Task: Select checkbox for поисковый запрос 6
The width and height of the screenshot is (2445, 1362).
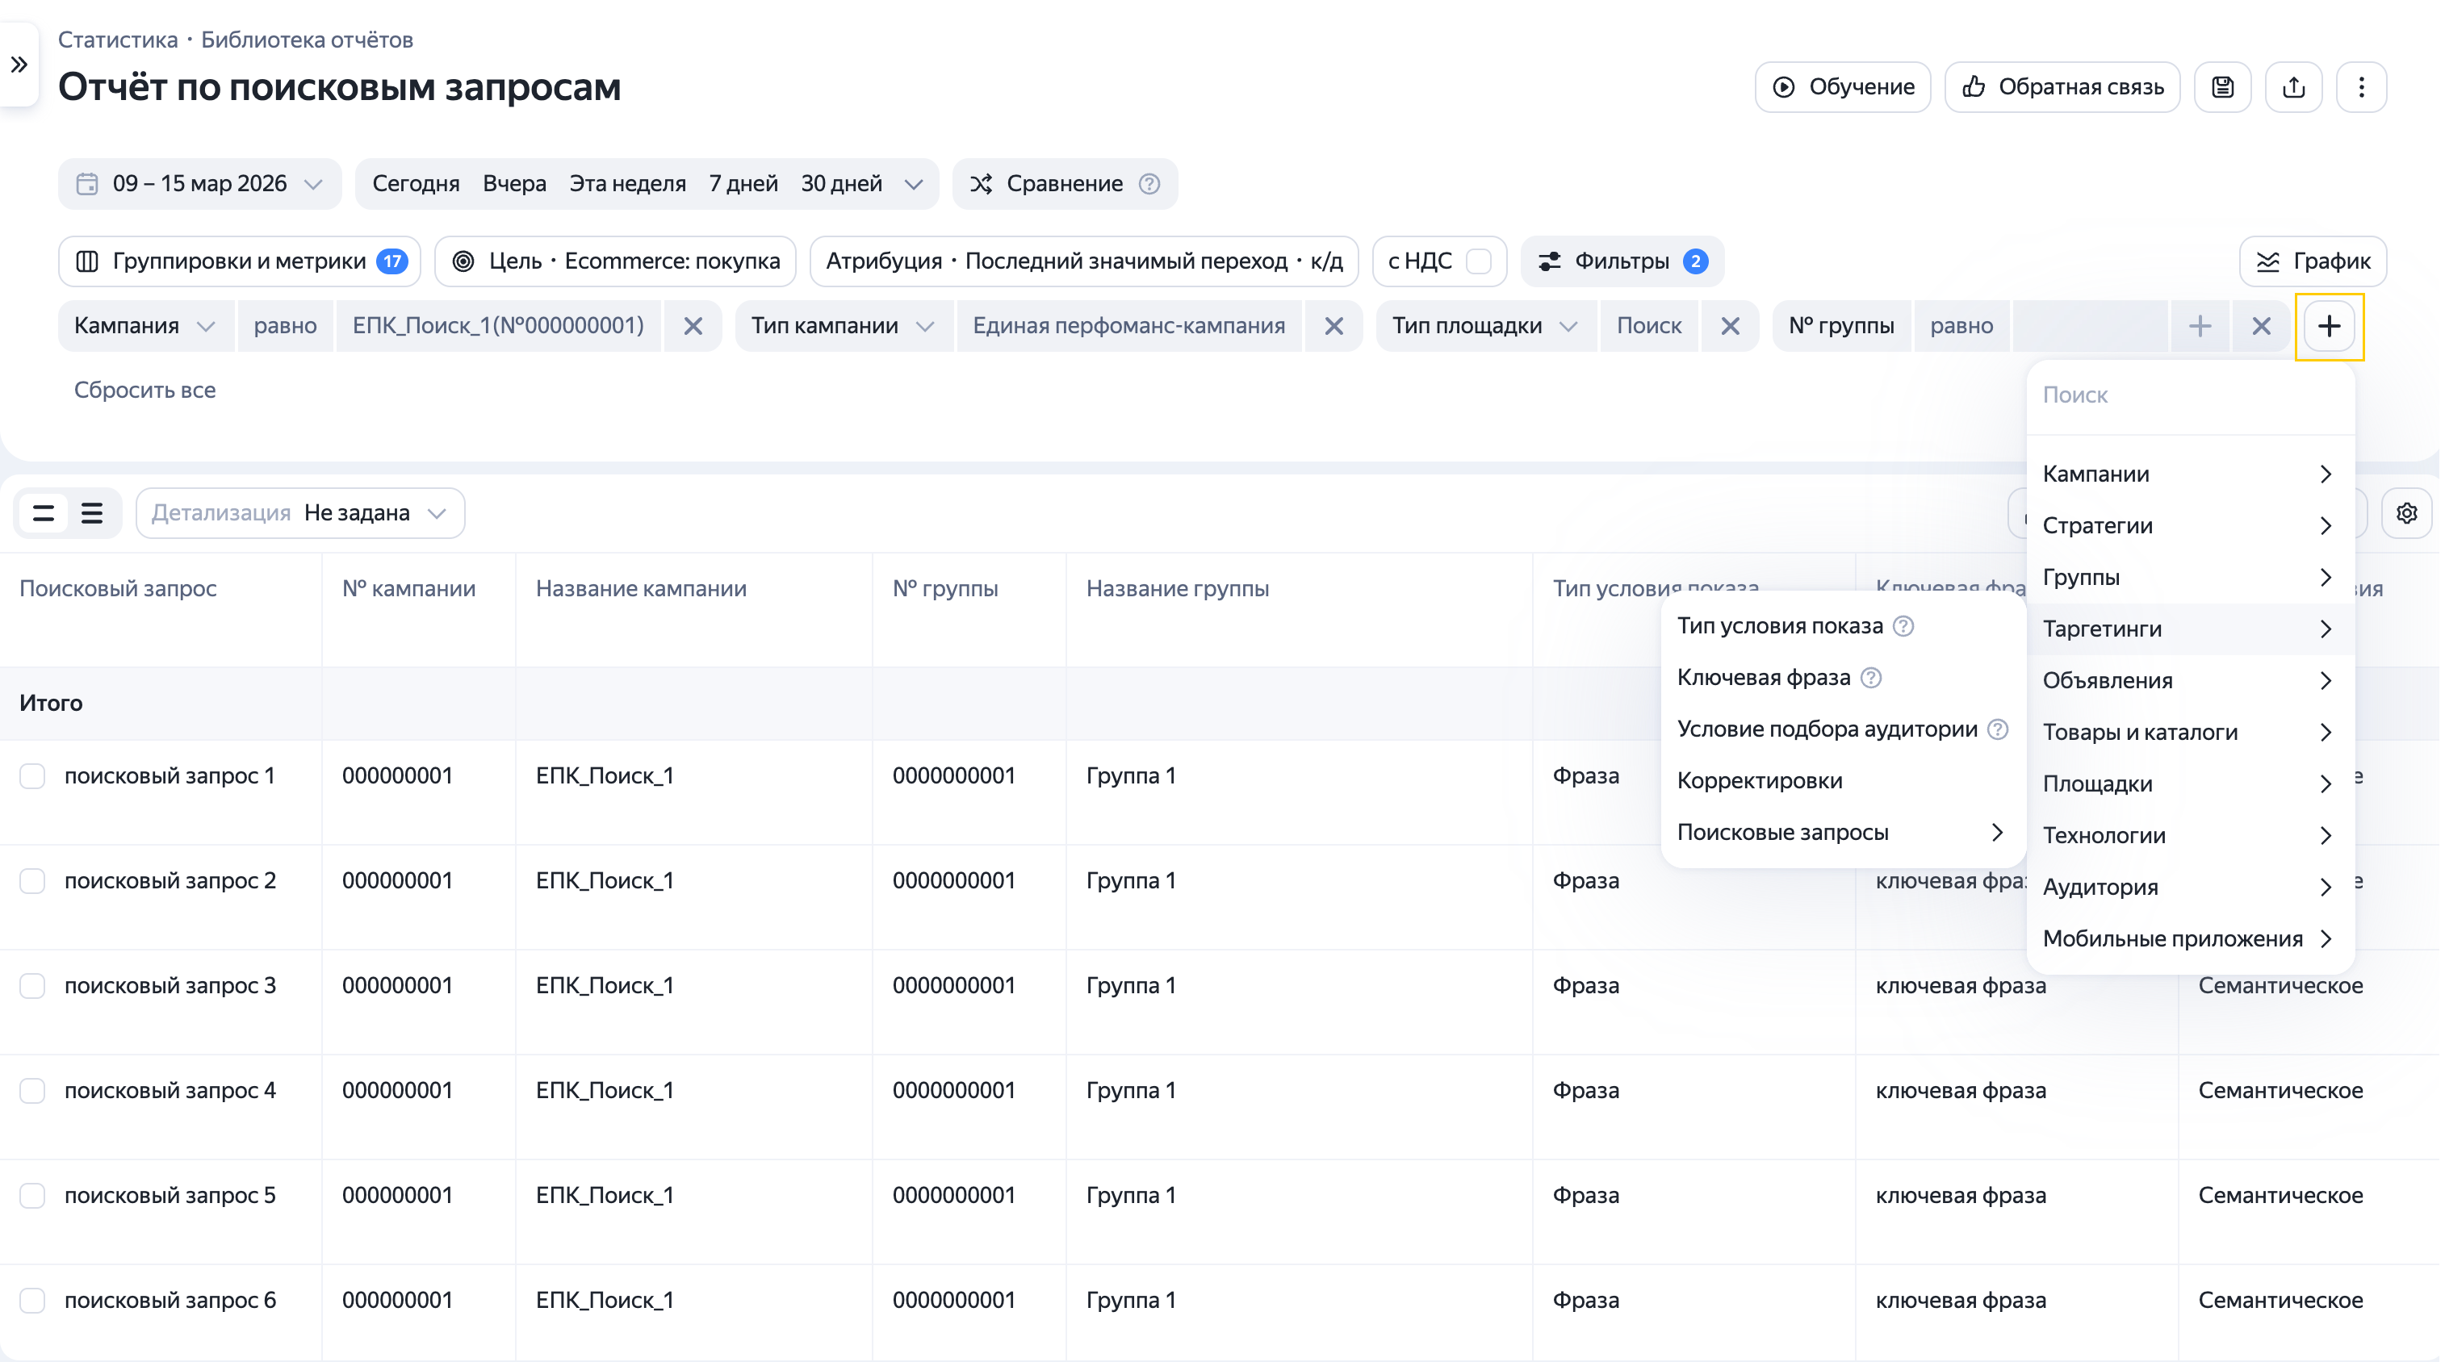Action: (x=32, y=1301)
